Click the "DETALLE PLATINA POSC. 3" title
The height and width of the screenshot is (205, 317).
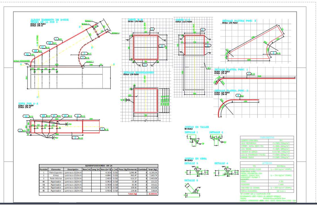coord(231,90)
